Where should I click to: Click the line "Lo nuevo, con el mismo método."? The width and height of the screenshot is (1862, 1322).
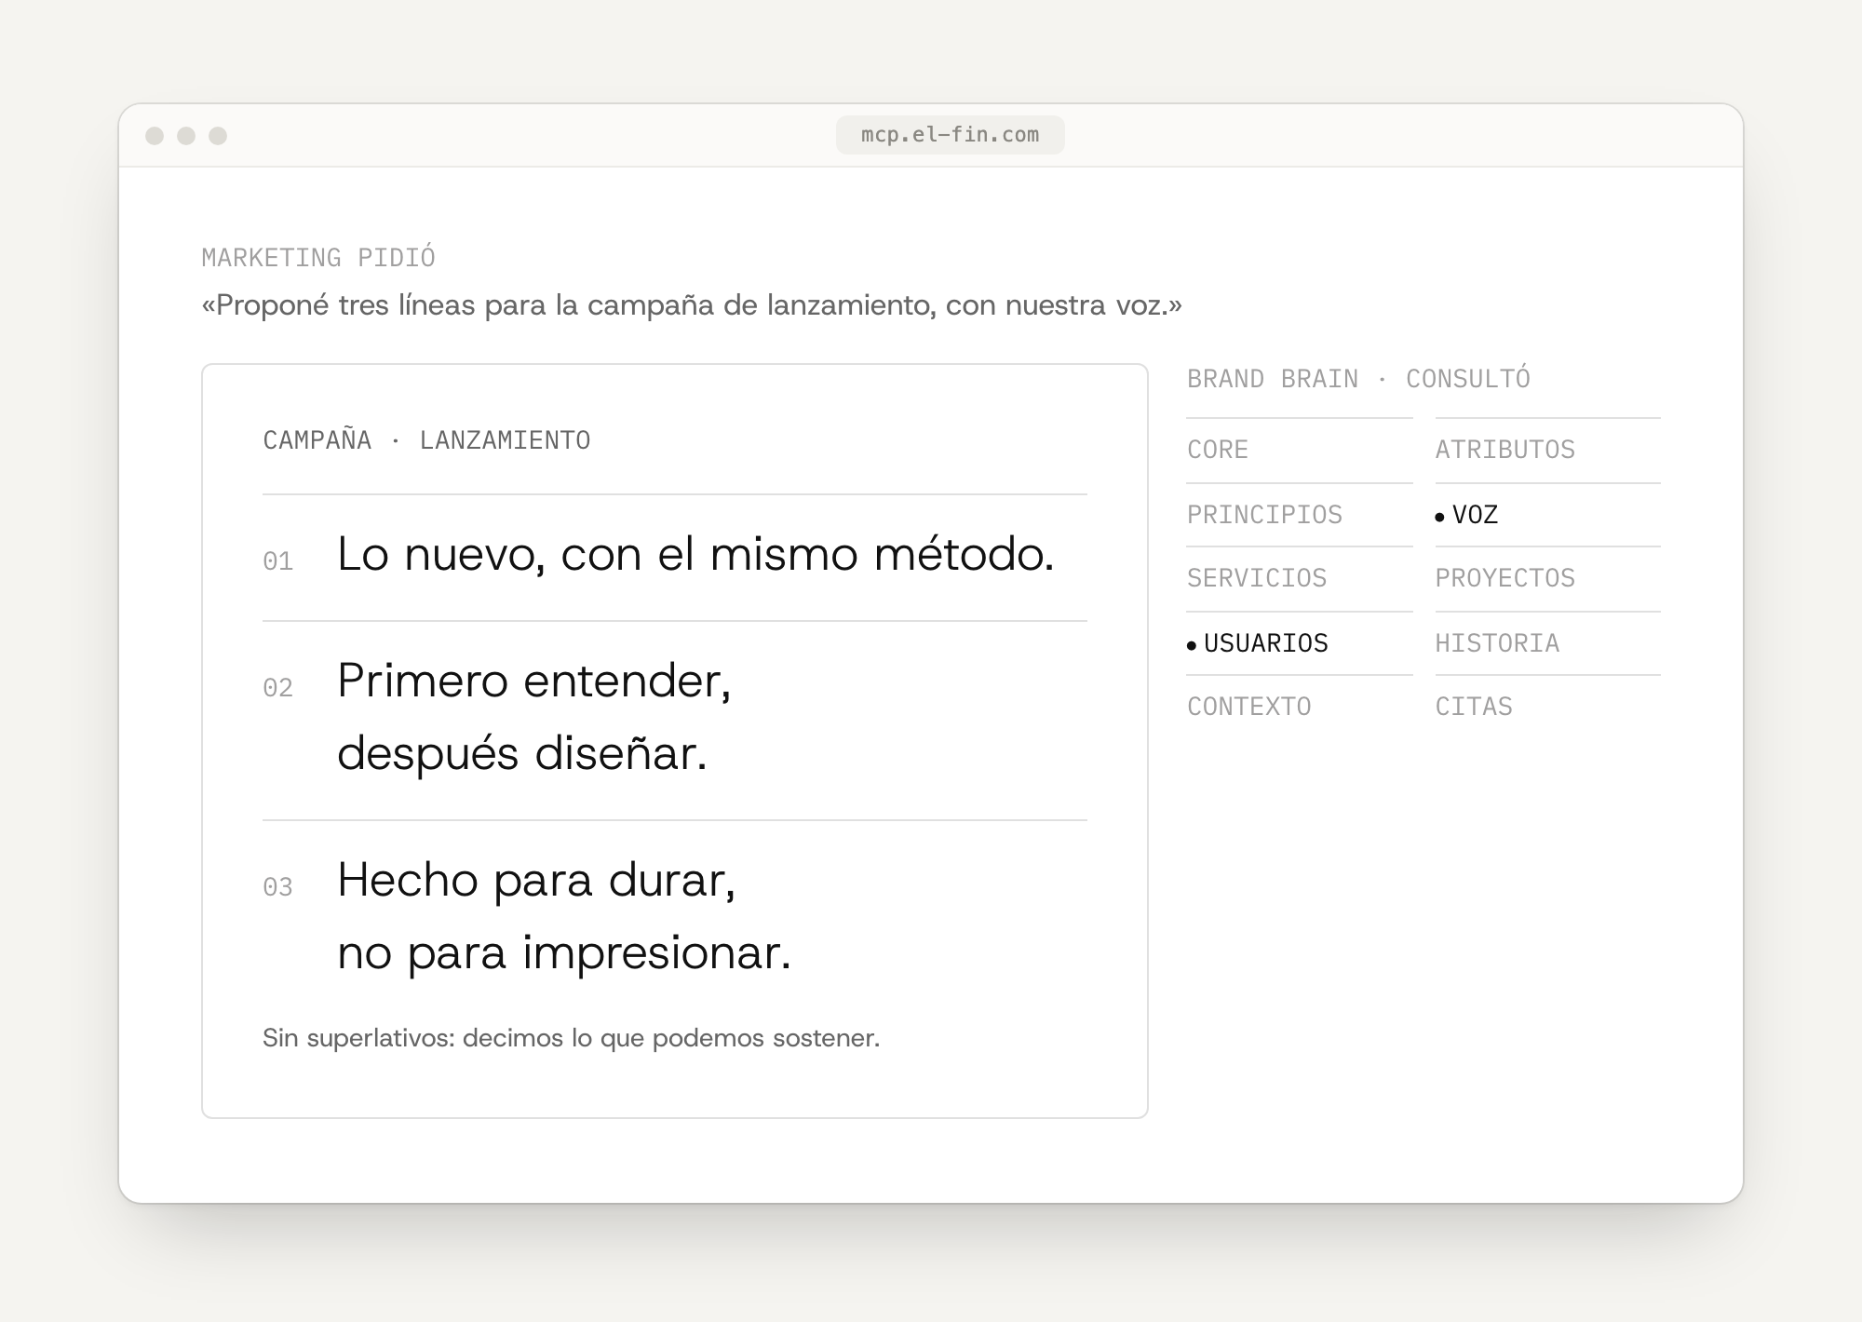(695, 554)
